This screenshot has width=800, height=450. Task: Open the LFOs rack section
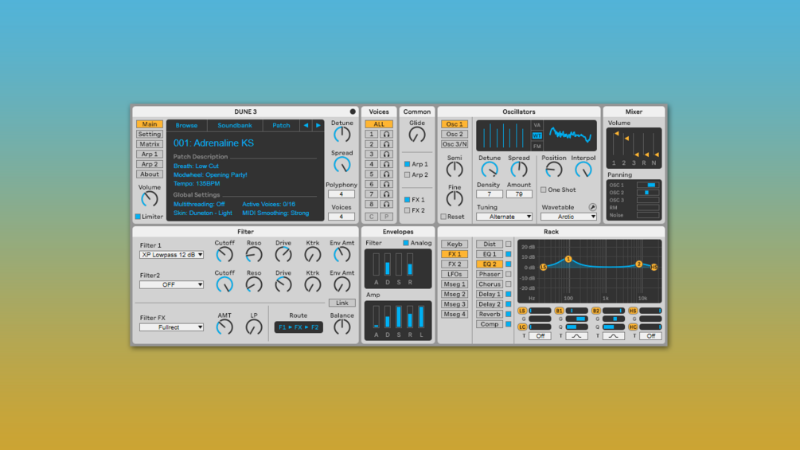click(455, 274)
